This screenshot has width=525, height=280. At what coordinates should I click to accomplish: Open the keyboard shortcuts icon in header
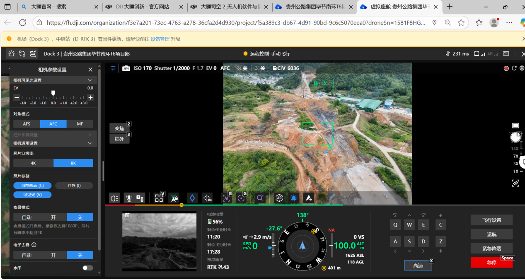506,54
